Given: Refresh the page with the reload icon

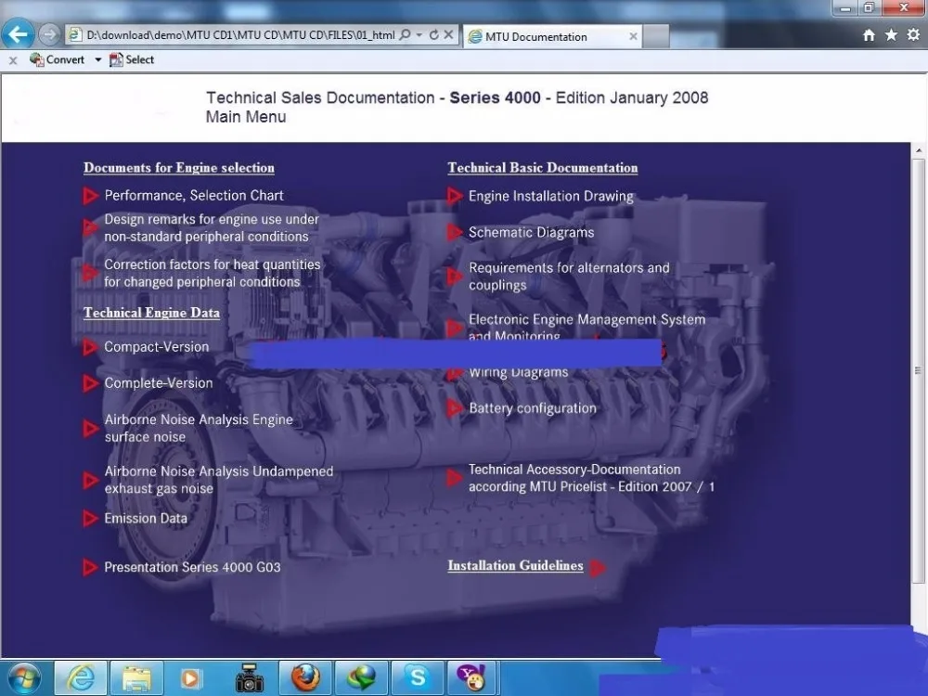Looking at the screenshot, I should (x=433, y=35).
